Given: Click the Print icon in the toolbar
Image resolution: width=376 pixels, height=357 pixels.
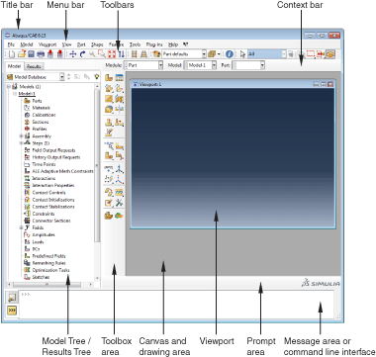Looking at the screenshot, I should (41, 54).
